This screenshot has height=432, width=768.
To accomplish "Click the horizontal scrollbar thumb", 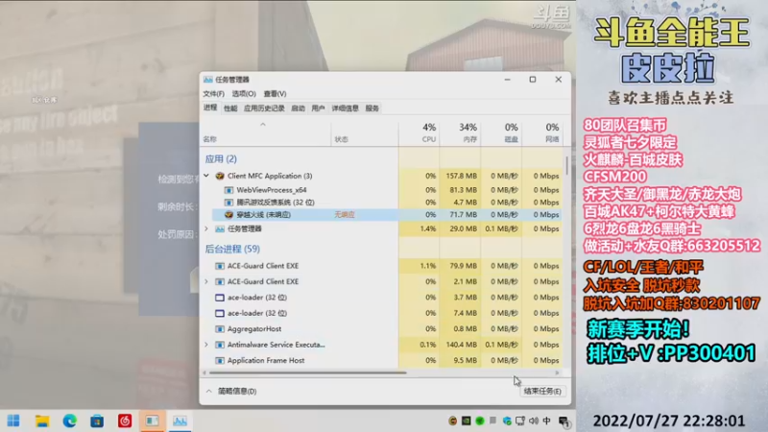I will (x=307, y=372).
